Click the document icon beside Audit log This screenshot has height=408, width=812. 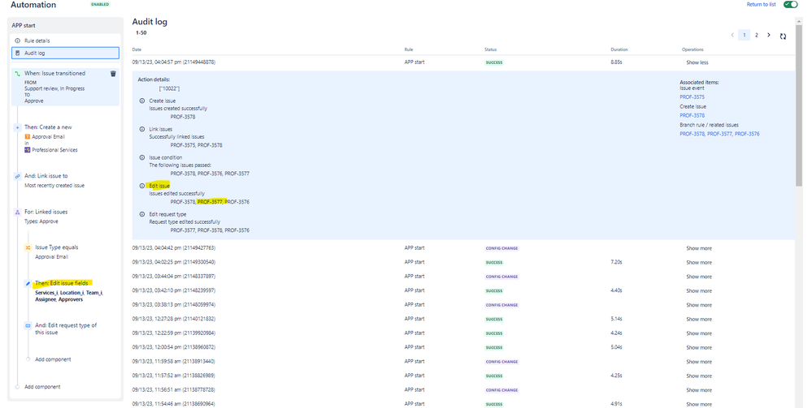[x=18, y=53]
